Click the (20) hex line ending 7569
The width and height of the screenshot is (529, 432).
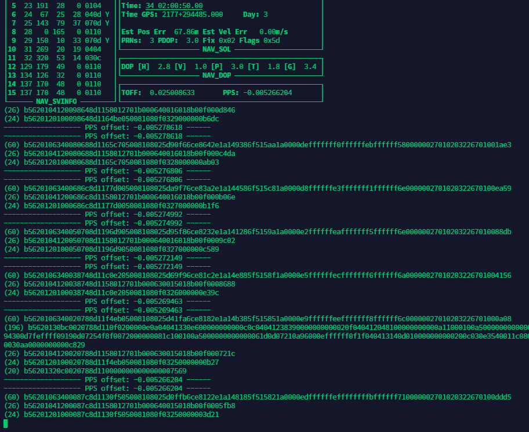[x=95, y=371]
